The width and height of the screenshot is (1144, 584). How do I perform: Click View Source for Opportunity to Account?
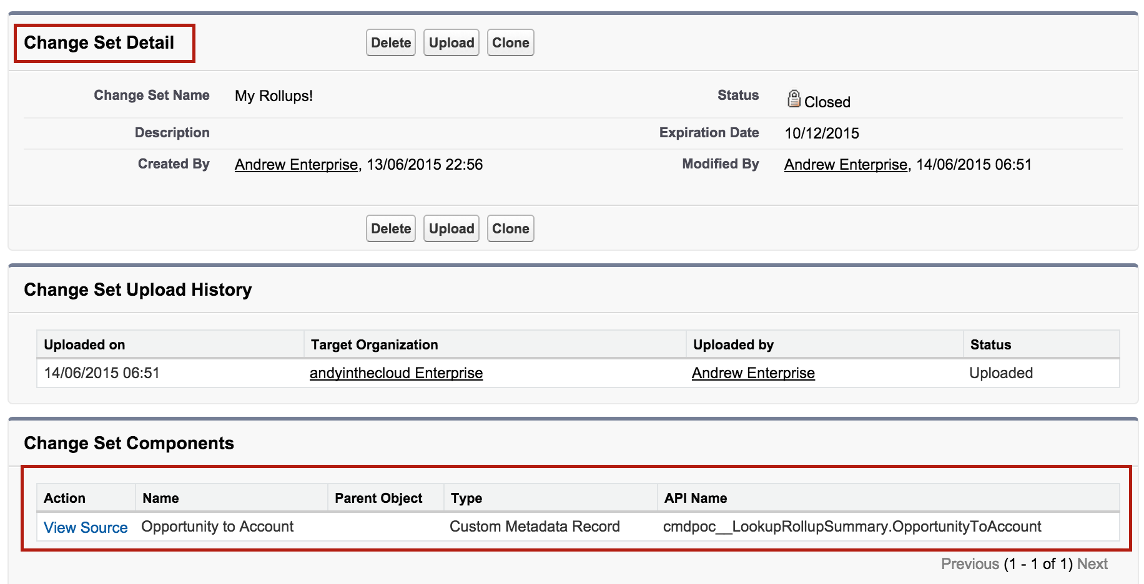86,528
